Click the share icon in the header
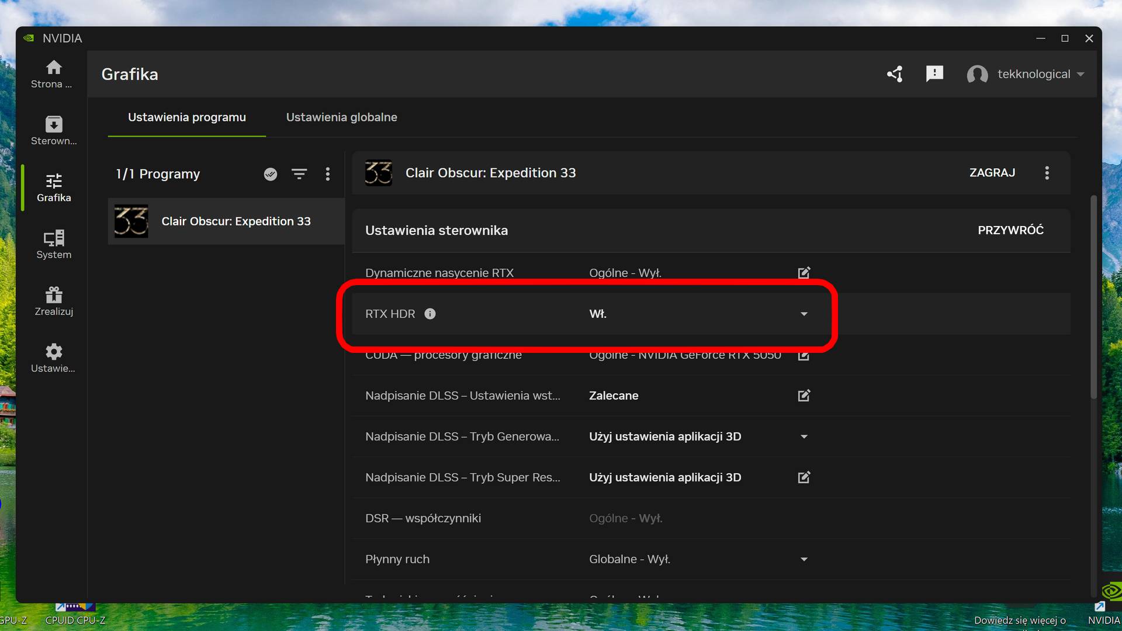The height and width of the screenshot is (631, 1122). [895, 74]
